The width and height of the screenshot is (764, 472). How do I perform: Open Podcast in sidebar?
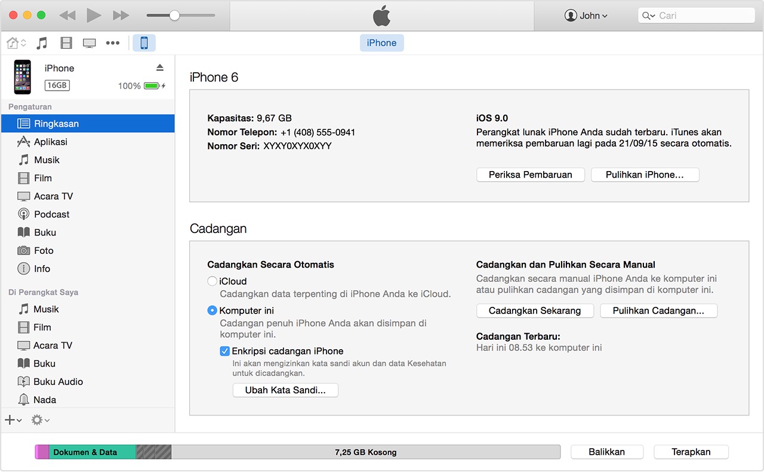click(x=88, y=214)
